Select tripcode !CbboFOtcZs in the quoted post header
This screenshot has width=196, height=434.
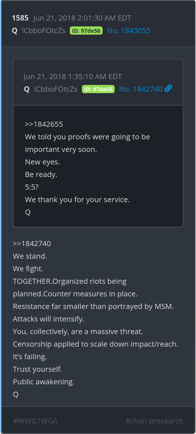(x=56, y=89)
